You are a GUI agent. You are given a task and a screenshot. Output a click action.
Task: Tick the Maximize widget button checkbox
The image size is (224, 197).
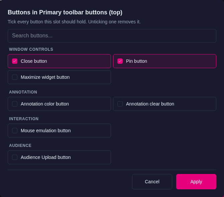coord(15,77)
